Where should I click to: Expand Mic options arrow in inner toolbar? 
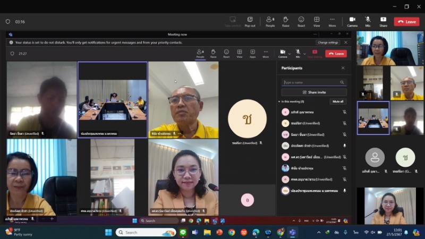(305, 53)
